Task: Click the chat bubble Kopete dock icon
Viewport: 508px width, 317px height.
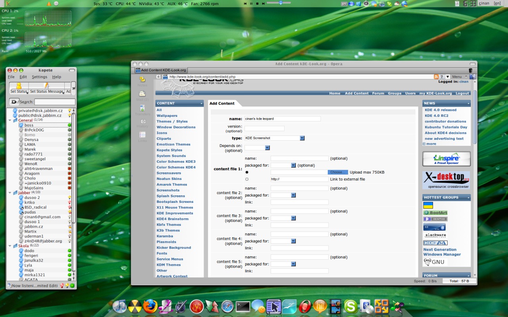Action: [x=258, y=306]
